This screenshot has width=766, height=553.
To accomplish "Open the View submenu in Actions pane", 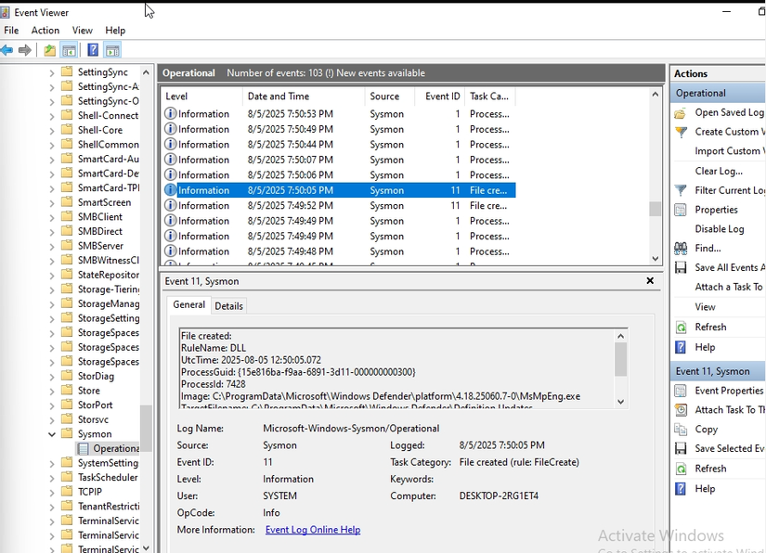I will (x=705, y=307).
